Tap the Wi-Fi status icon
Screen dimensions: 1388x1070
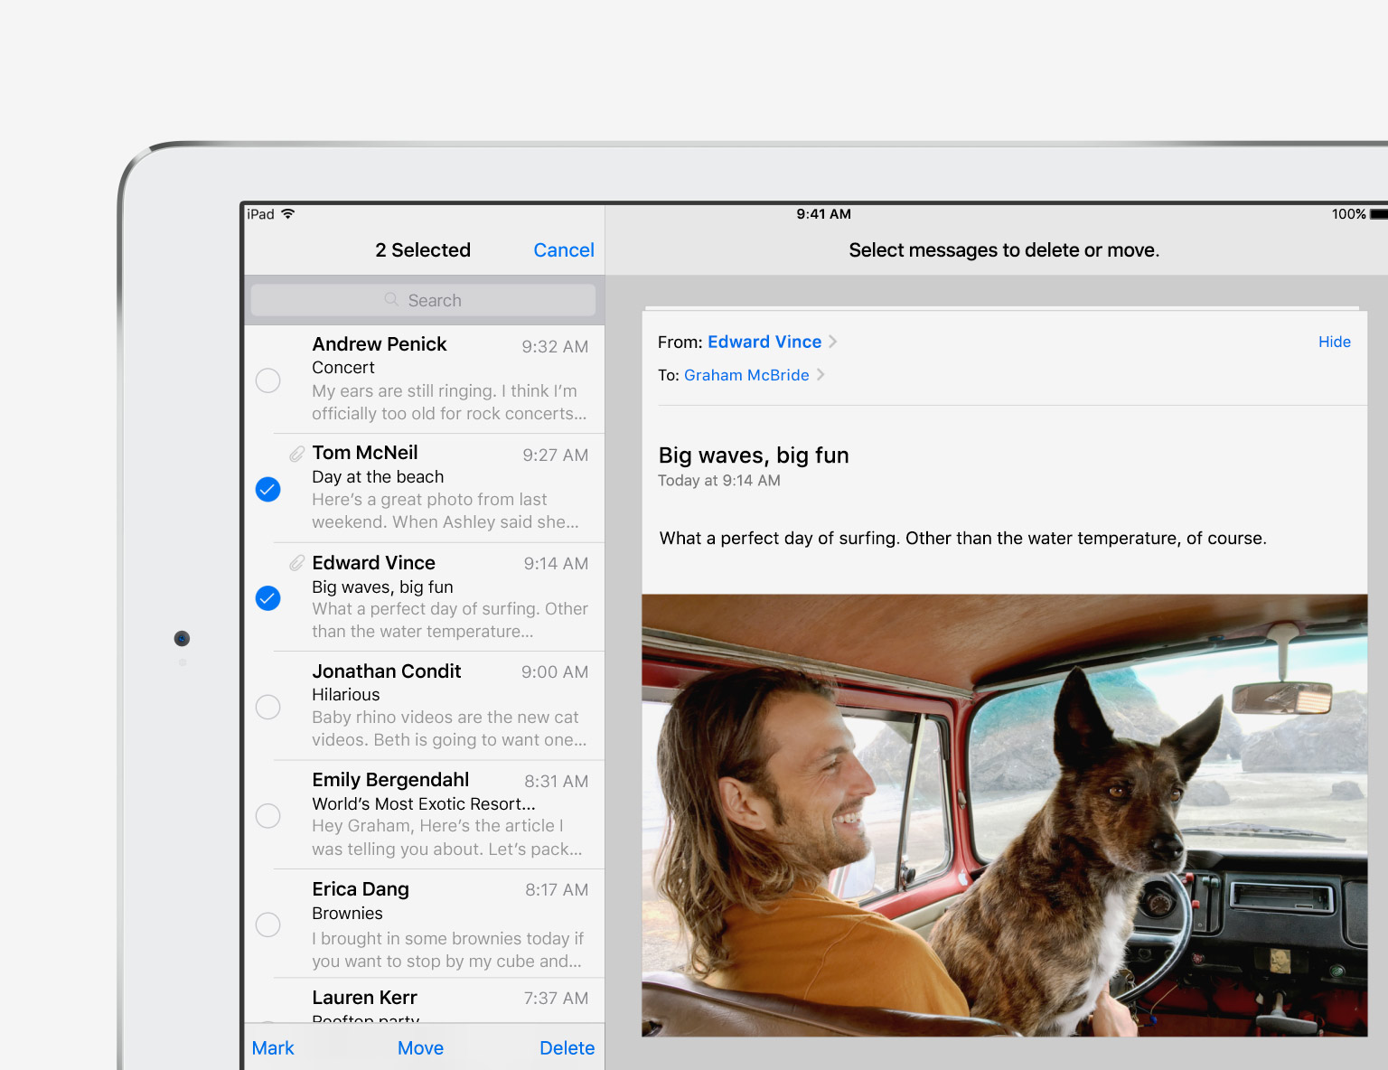pyautogui.click(x=288, y=214)
